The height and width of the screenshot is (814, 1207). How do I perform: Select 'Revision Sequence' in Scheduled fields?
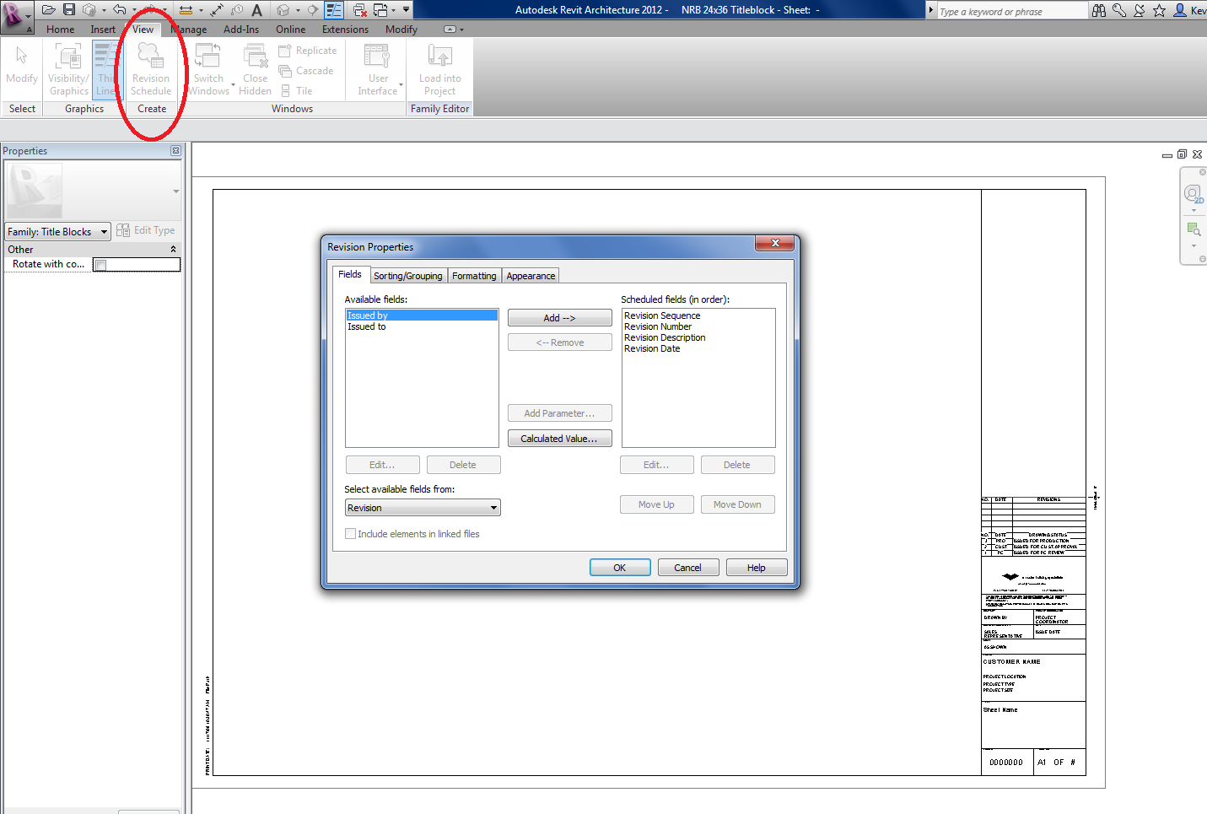pyautogui.click(x=662, y=315)
